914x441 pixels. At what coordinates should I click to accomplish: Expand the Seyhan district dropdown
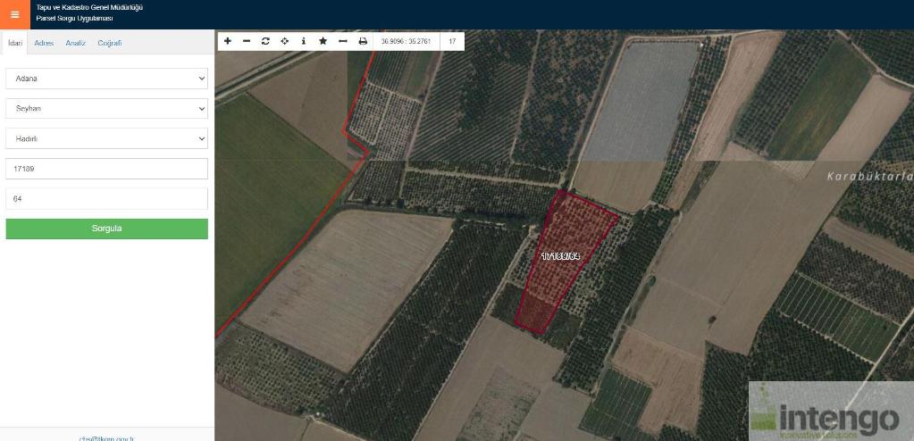coord(106,108)
